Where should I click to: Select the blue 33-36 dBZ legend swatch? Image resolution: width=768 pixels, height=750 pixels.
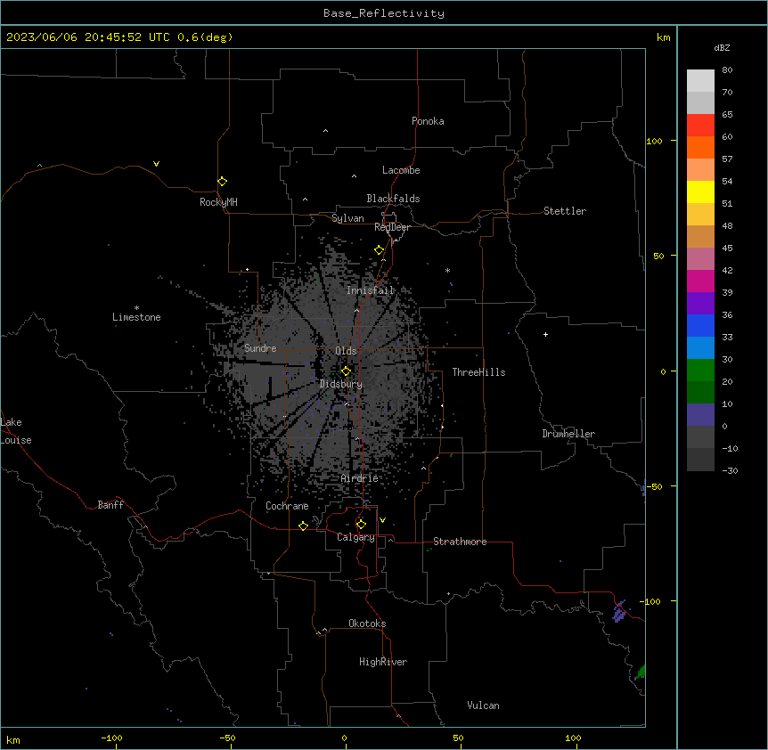click(700, 325)
